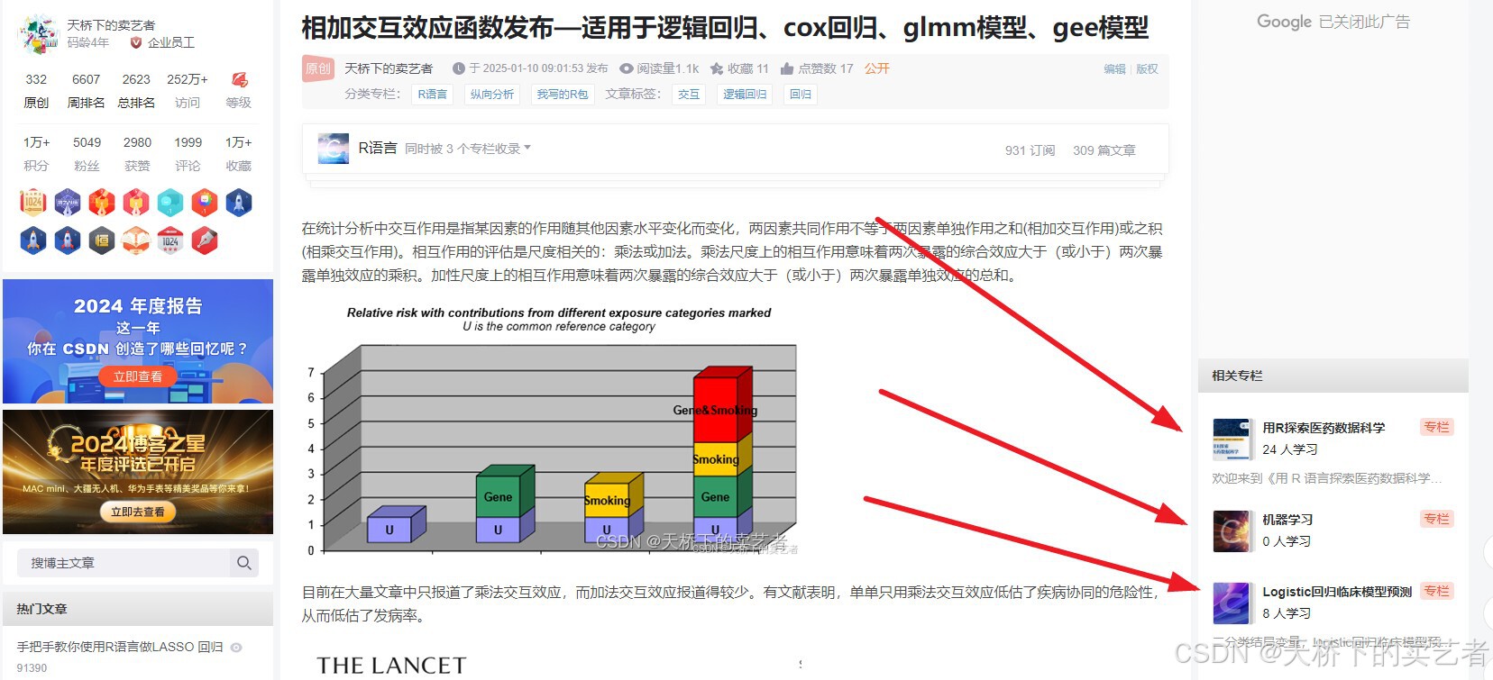Click the 点赞数 thumbs-up icon
Image resolution: width=1493 pixels, height=680 pixels.
click(787, 68)
